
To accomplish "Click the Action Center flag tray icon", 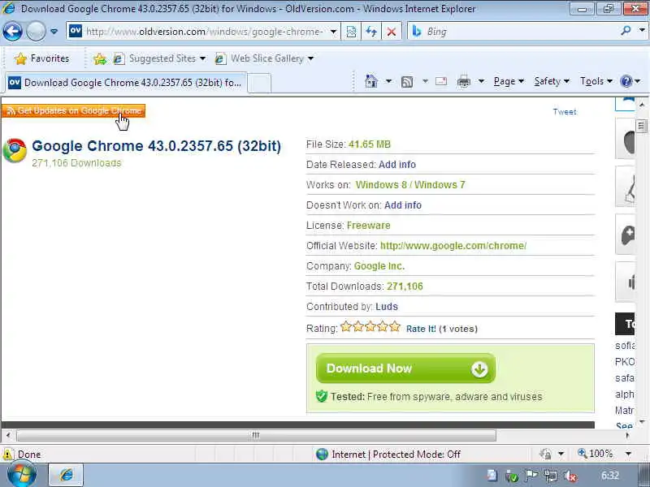I will [x=531, y=476].
